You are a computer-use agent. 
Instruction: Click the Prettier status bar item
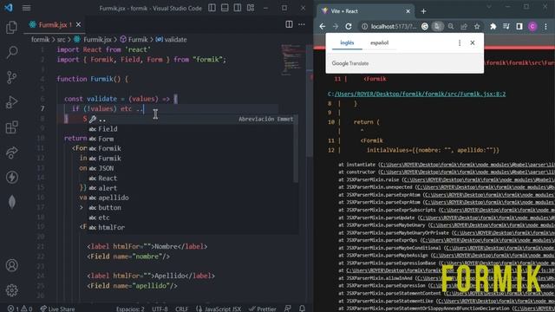click(x=263, y=309)
